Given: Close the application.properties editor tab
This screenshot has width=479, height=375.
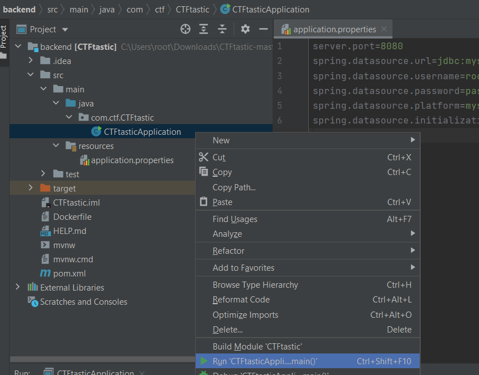Looking at the screenshot, I should (384, 29).
